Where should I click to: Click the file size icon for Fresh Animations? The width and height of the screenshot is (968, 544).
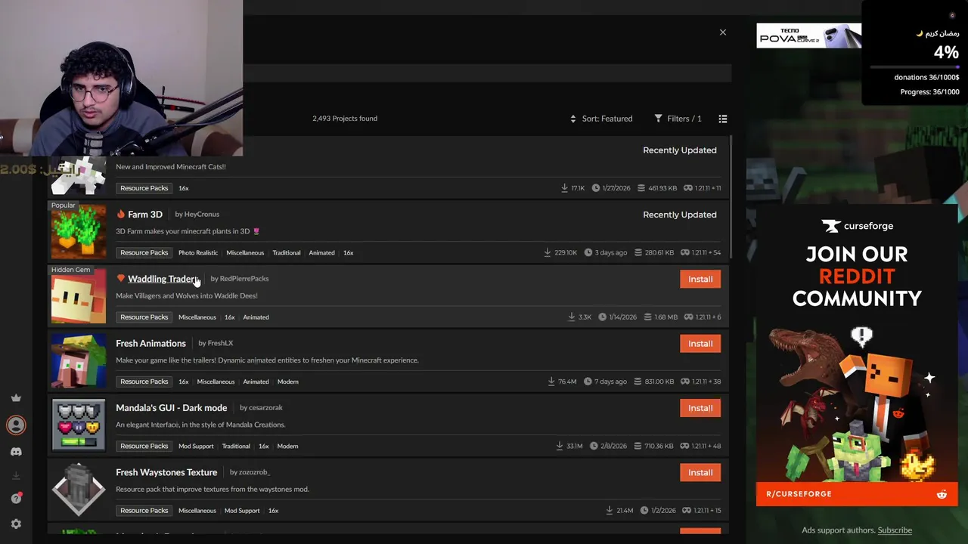click(x=638, y=382)
